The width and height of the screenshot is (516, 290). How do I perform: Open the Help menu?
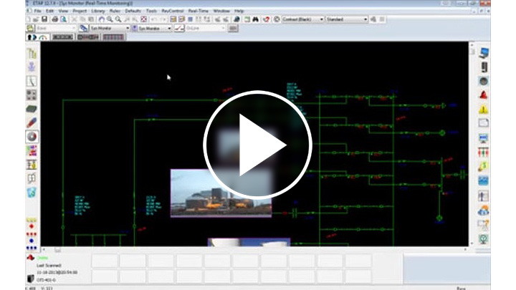[239, 11]
